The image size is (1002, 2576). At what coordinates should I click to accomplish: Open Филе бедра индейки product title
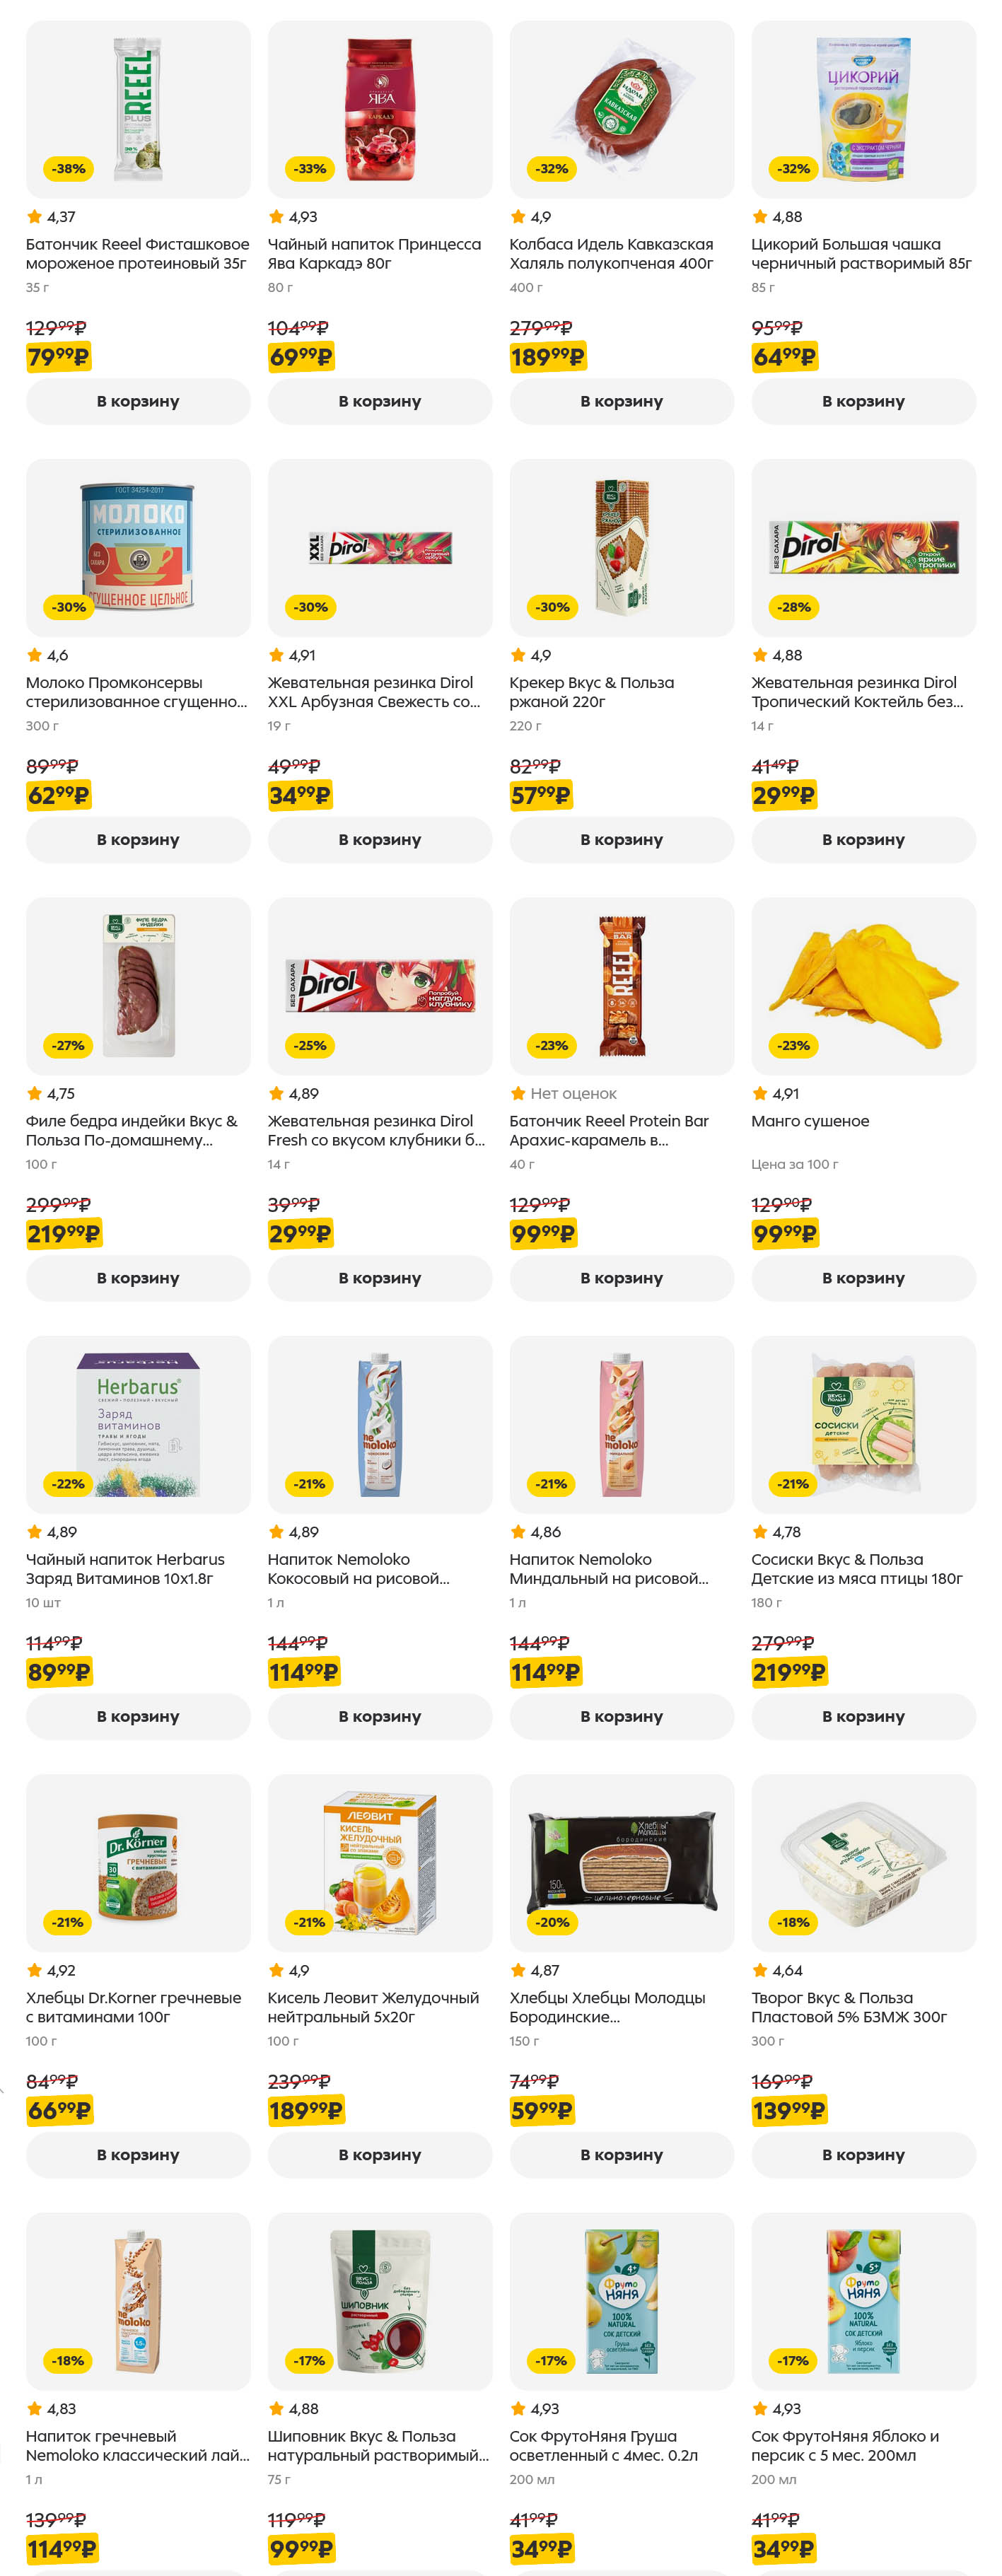coord(131,1130)
